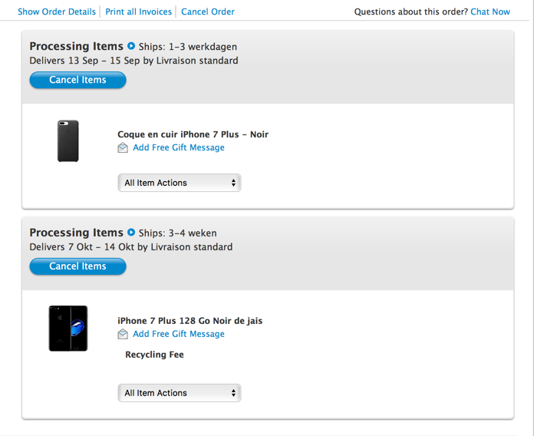Click the stepper arrows on the second All Item Actions
534x436 pixels.
click(233, 393)
